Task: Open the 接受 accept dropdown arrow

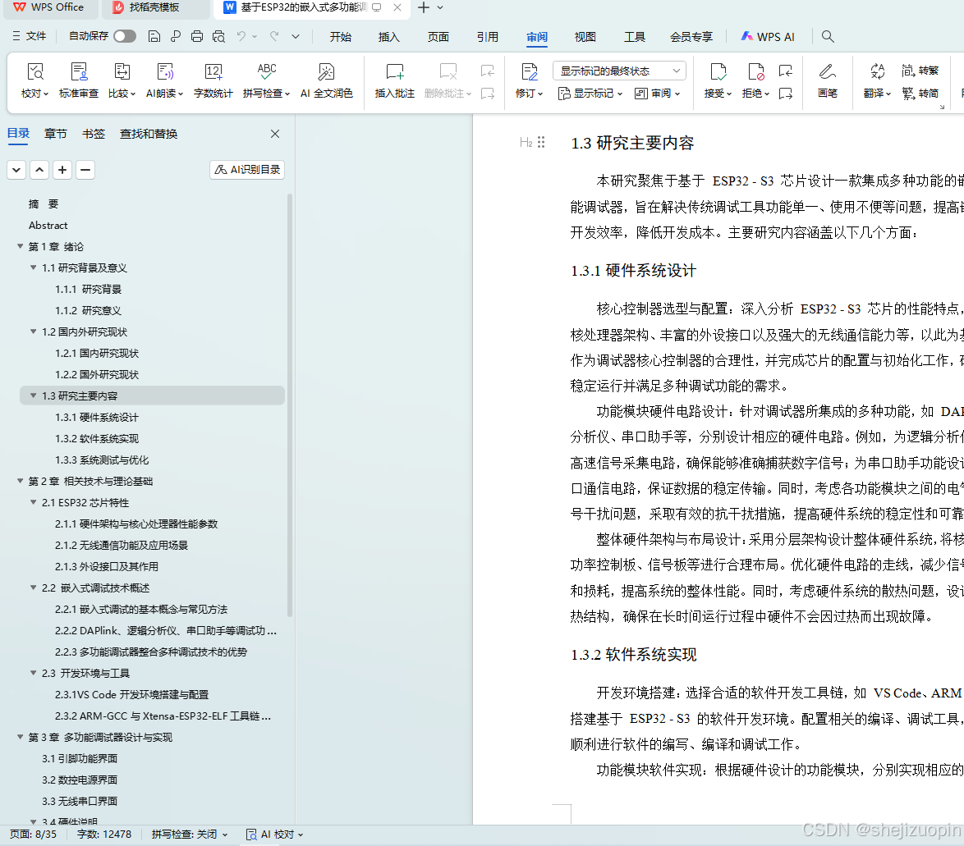Action: [729, 93]
